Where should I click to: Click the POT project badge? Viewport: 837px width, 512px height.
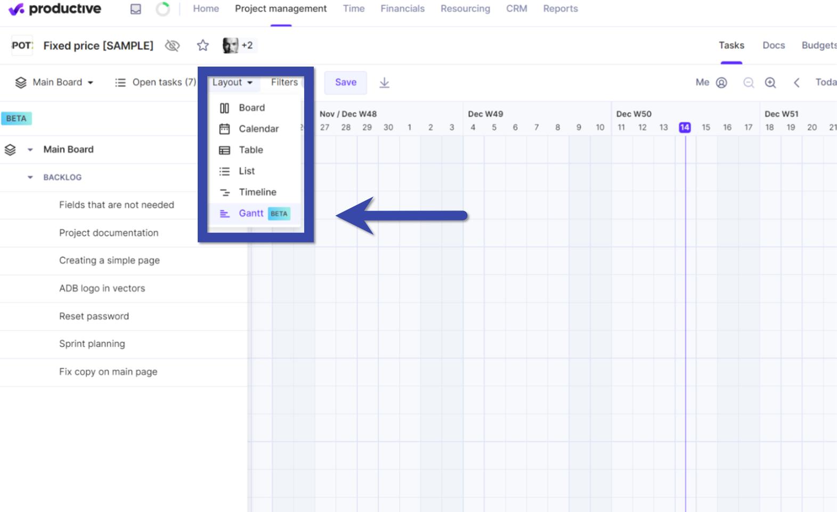(22, 46)
